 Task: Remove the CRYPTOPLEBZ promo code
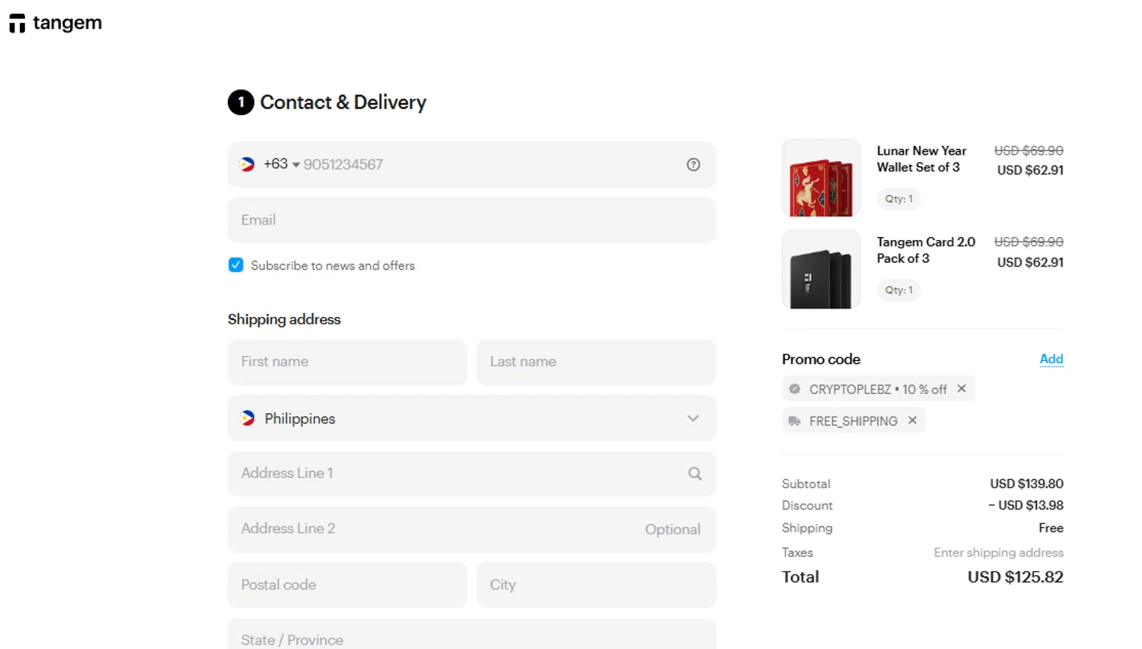coord(962,388)
